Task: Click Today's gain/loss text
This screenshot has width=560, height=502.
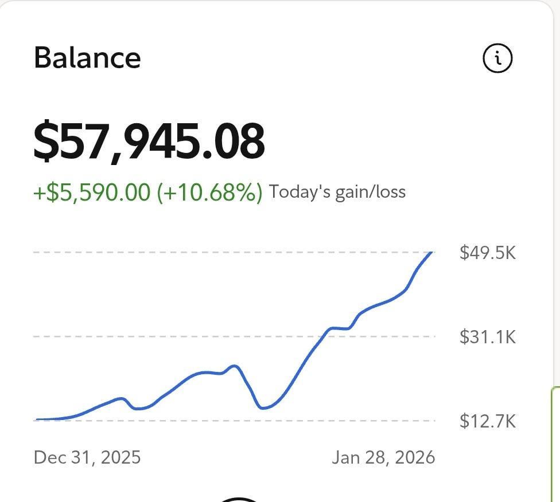Action: (x=337, y=192)
